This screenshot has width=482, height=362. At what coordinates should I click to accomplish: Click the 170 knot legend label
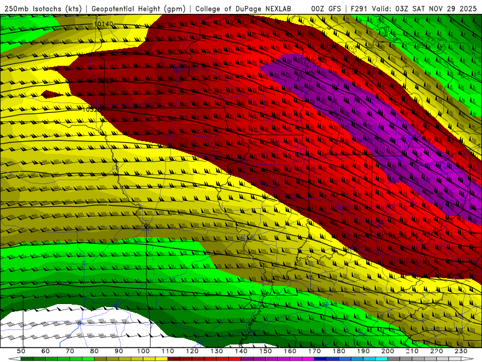pyautogui.click(x=314, y=351)
